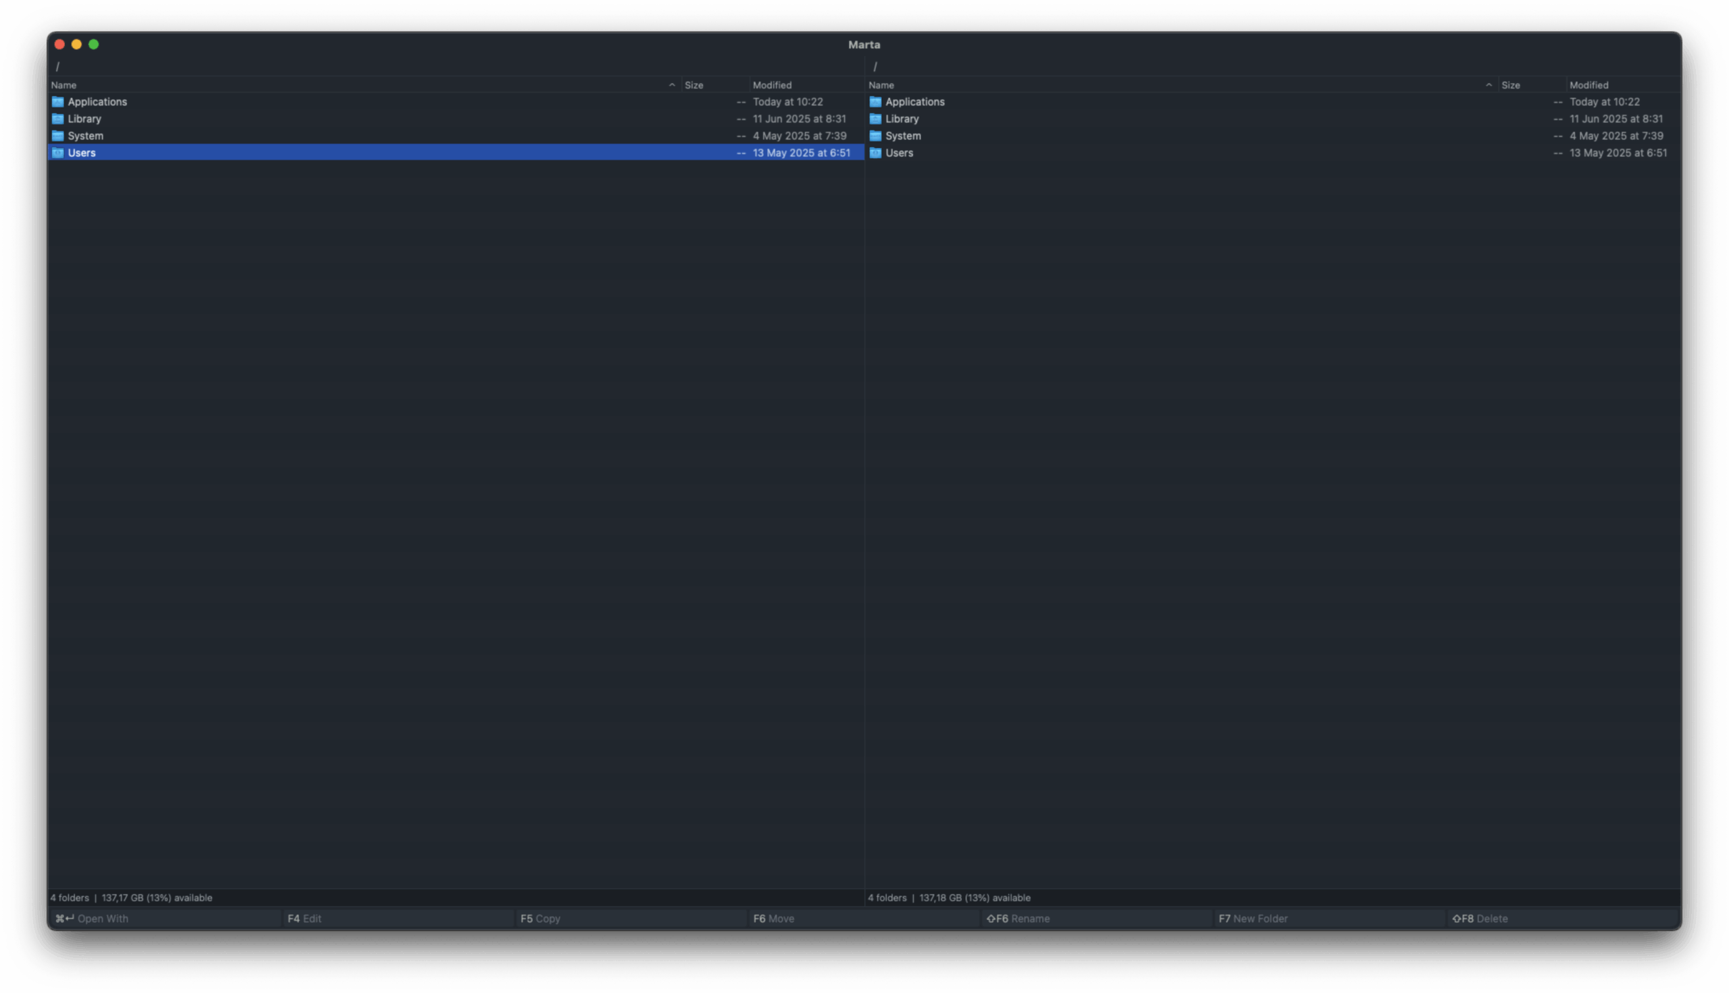Sort right pane by Modified column
1729x993 pixels.
click(1589, 85)
